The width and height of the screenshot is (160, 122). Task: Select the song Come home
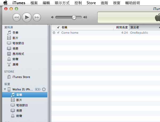pos(70,33)
